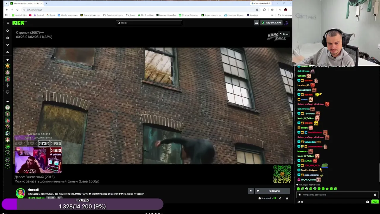
Task: Open Following heart outline in sidebar
Action: pyautogui.click(x=8, y=45)
